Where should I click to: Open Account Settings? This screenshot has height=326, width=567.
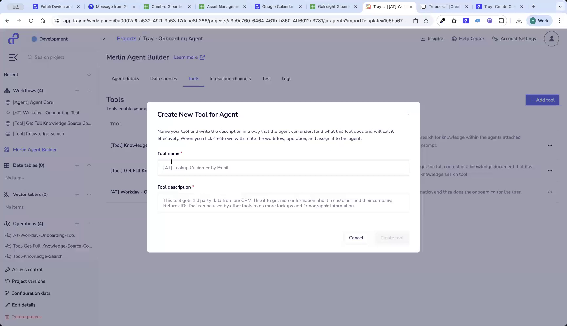pos(514,38)
